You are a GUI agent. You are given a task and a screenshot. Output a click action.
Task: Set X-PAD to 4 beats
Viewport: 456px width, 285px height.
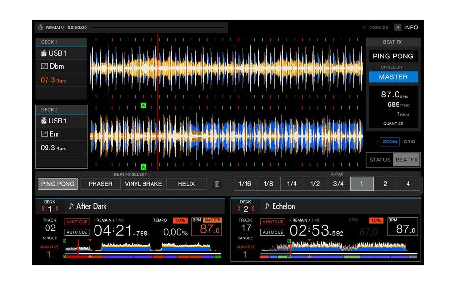[408, 184]
